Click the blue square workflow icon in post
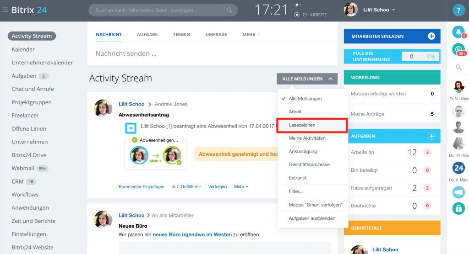Image resolution: width=469 pixels, height=254 pixels. (131, 128)
